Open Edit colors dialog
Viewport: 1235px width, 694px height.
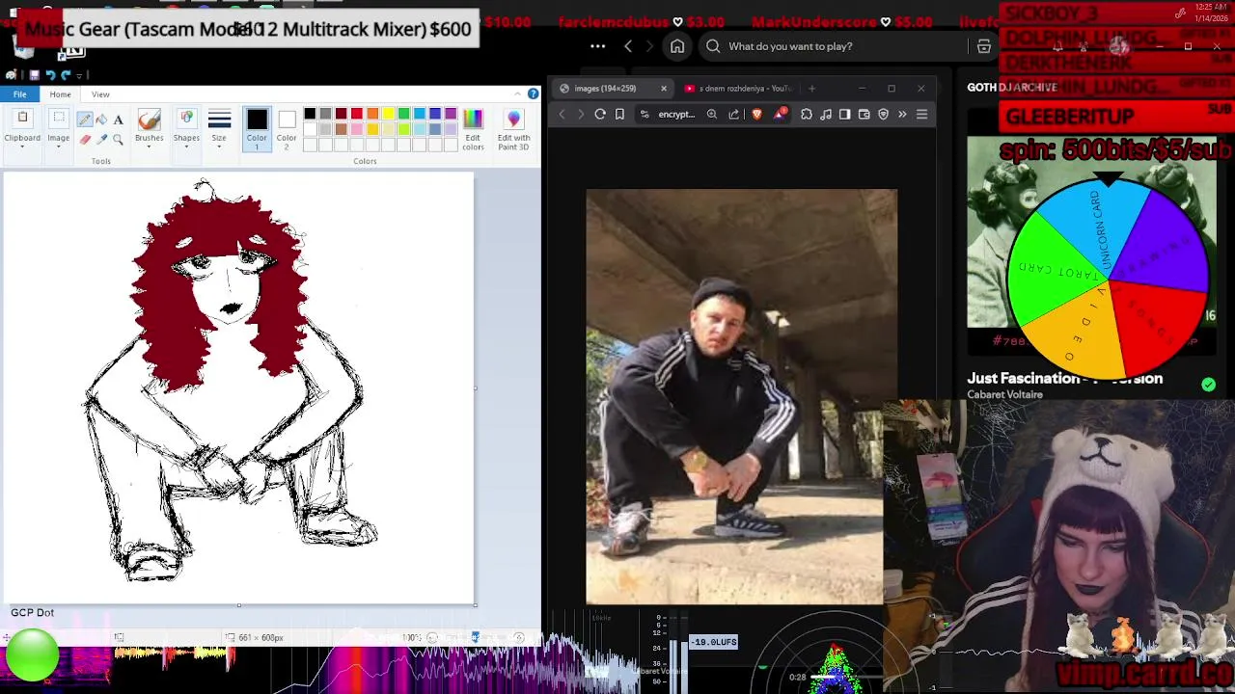(473, 129)
